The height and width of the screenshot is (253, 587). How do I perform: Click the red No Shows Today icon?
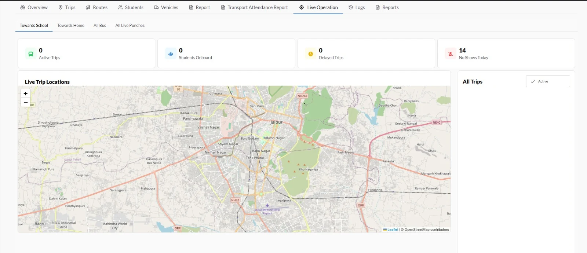451,54
